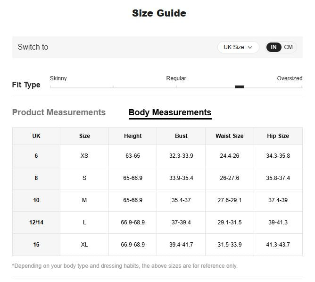Click the Regular fit label
The width and height of the screenshot is (315, 282).
pyautogui.click(x=176, y=78)
